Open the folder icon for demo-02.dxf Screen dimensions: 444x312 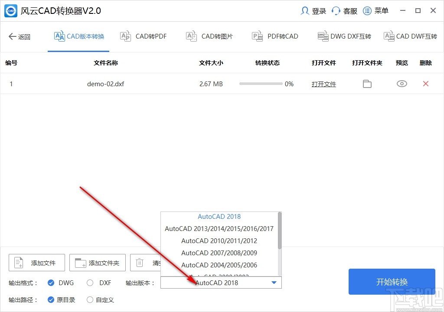click(367, 84)
